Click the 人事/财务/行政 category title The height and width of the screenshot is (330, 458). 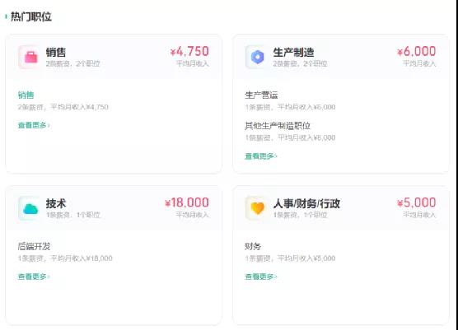pyautogui.click(x=306, y=203)
